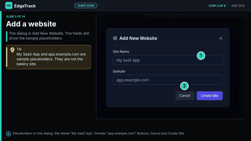The image size is (251, 141).
Task: Click the Cancel button
Action: pos(185,96)
